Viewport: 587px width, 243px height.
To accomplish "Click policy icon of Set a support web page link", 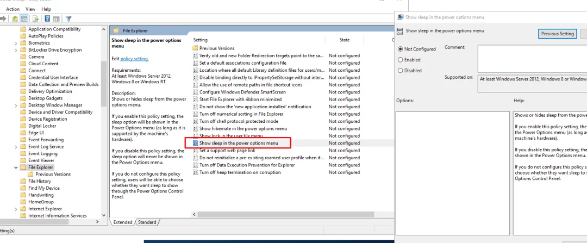I will (x=195, y=151).
